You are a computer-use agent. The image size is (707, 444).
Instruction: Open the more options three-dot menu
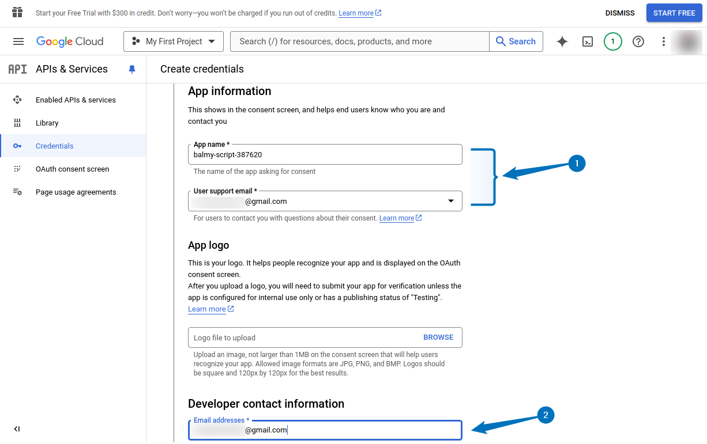(664, 41)
